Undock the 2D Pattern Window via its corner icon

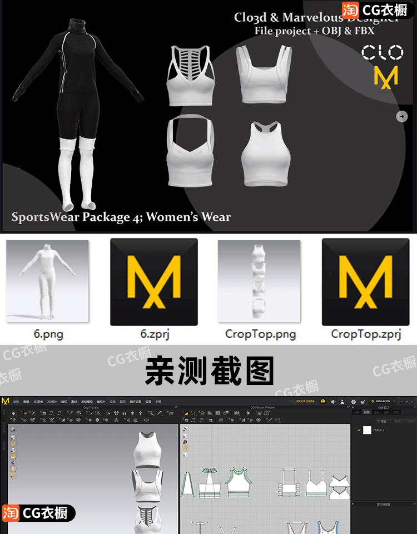tap(349, 407)
